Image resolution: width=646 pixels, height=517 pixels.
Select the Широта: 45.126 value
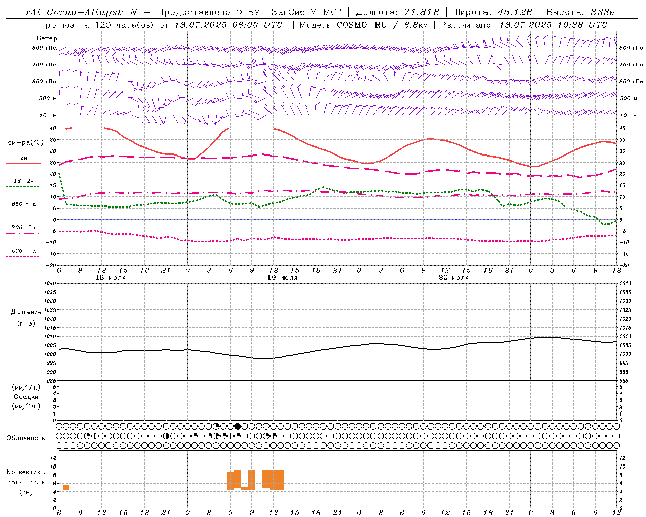[x=493, y=12]
